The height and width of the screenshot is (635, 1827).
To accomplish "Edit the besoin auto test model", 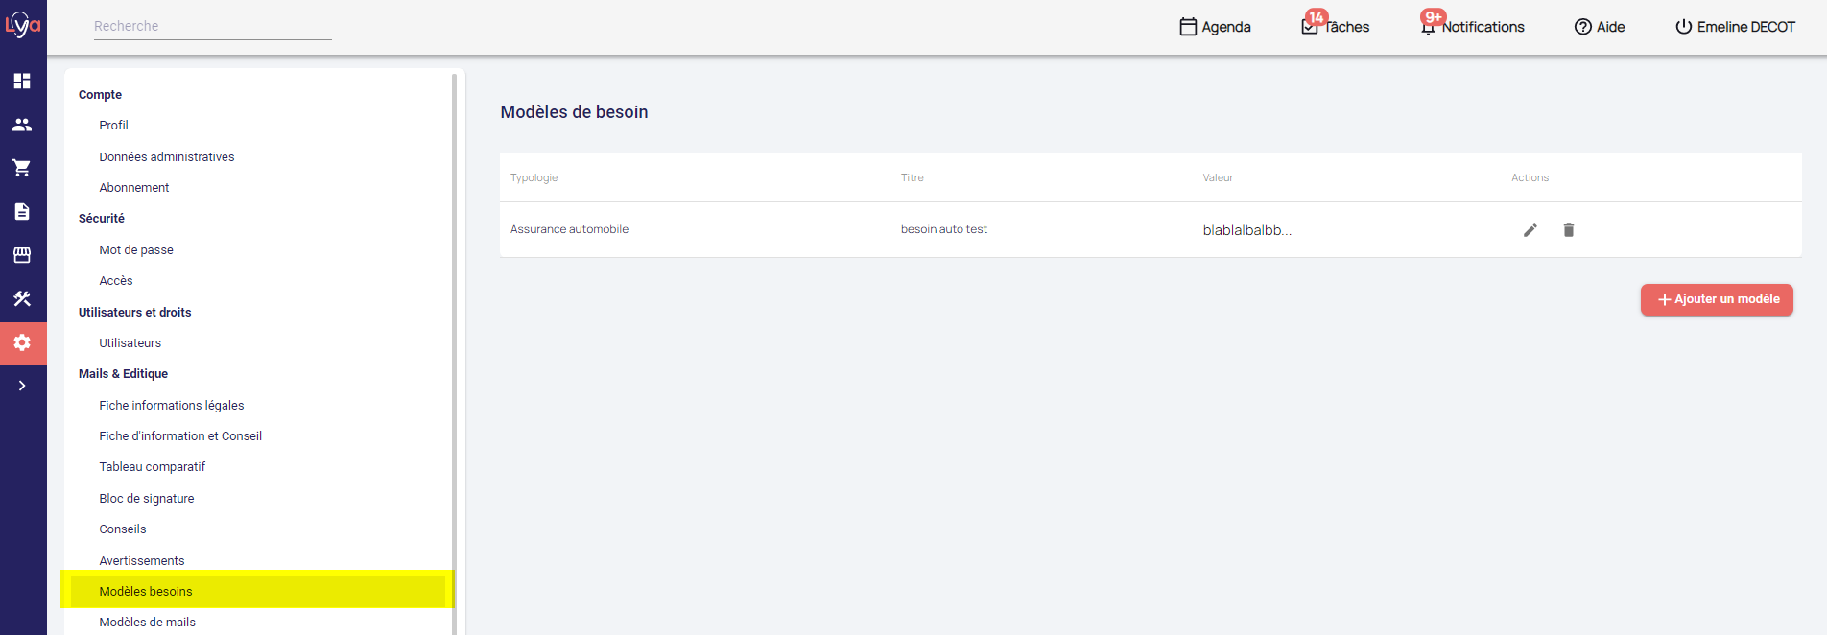I will pos(1530,230).
